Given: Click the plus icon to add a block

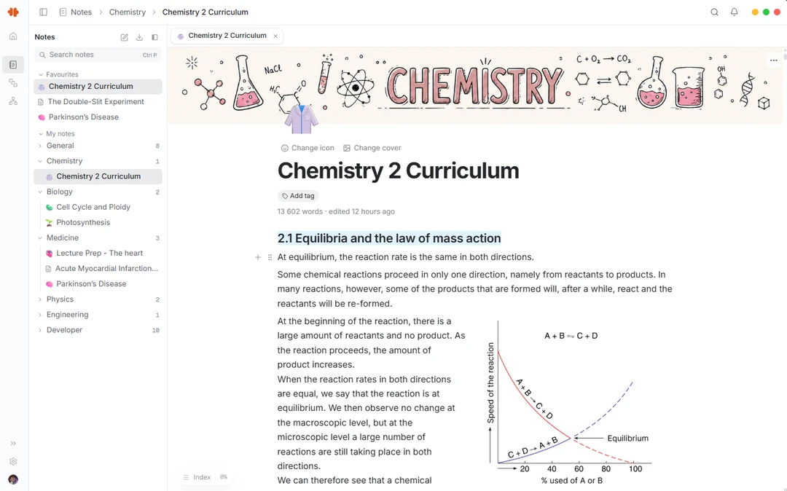Looking at the screenshot, I should (x=258, y=257).
